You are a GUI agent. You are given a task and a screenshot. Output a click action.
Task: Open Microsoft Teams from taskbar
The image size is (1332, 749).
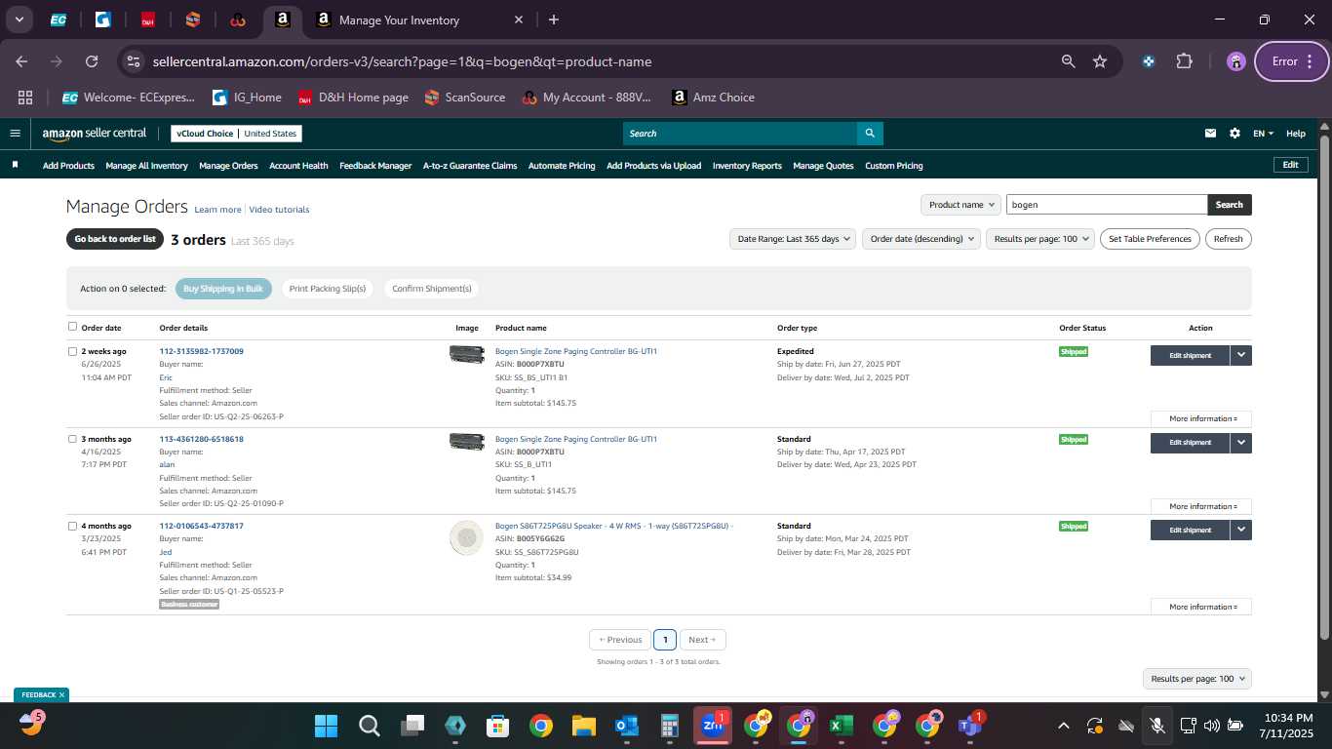[x=969, y=726]
